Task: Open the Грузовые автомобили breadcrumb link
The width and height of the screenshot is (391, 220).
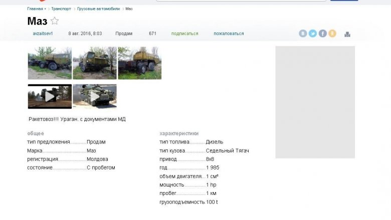Action: 98,8
